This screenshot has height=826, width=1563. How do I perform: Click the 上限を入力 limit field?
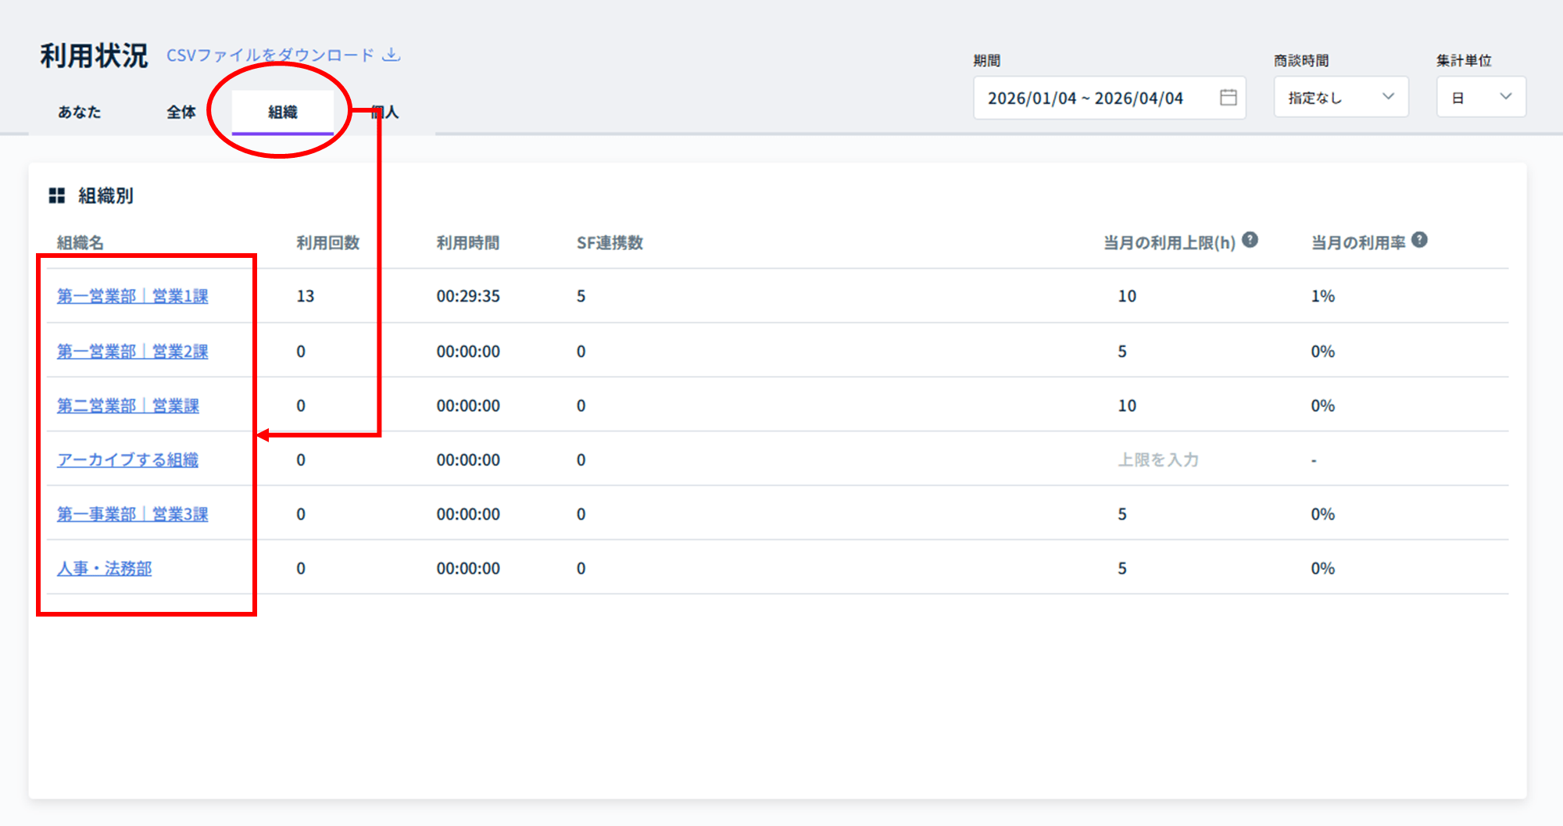pyautogui.click(x=1157, y=460)
